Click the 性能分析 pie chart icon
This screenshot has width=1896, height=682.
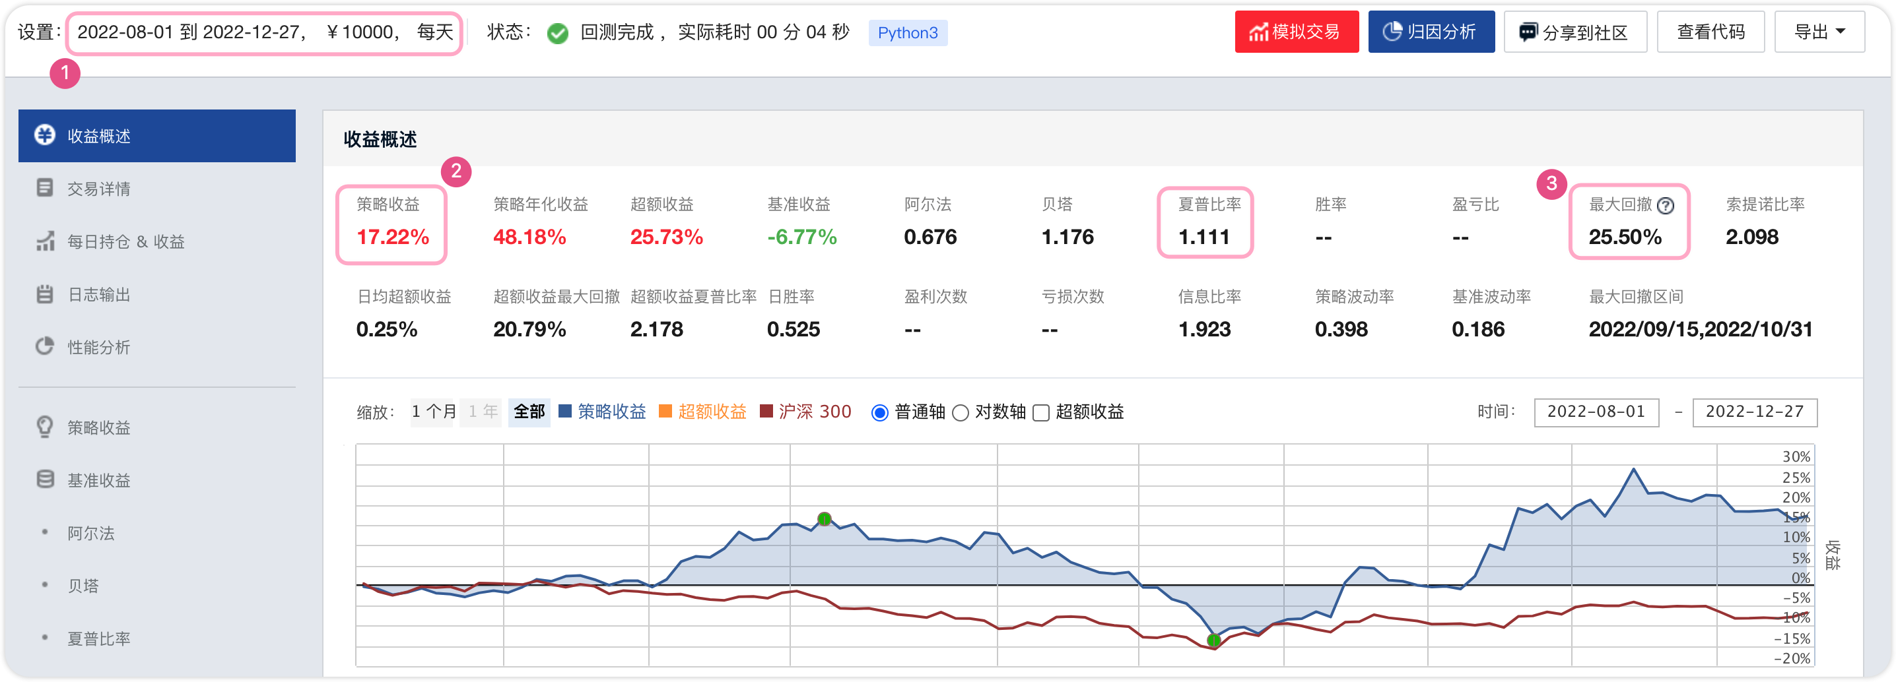(45, 346)
